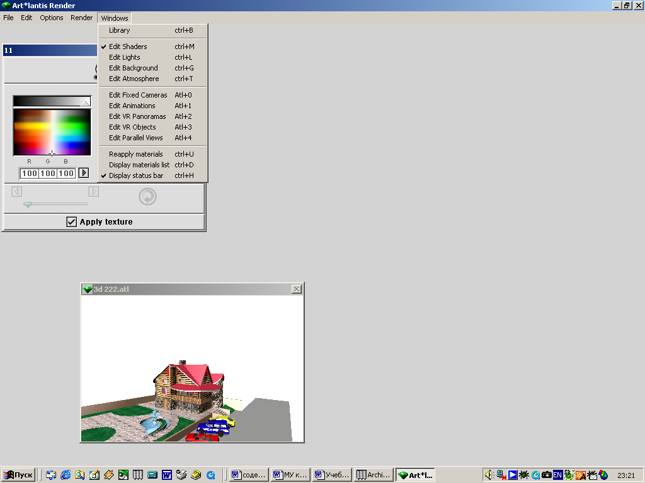This screenshot has width=645, height=483.
Task: Select Edit Background in the menu
Action: pyautogui.click(x=153, y=68)
